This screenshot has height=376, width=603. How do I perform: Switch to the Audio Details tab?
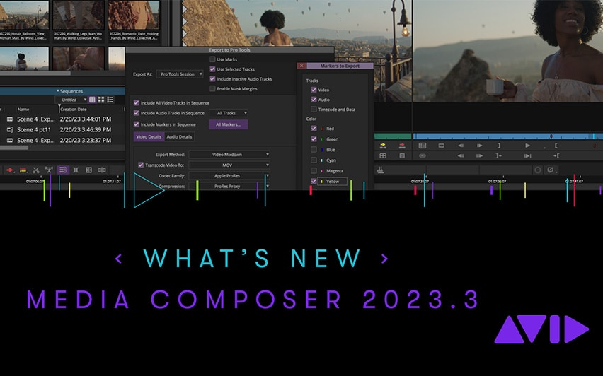coord(179,136)
